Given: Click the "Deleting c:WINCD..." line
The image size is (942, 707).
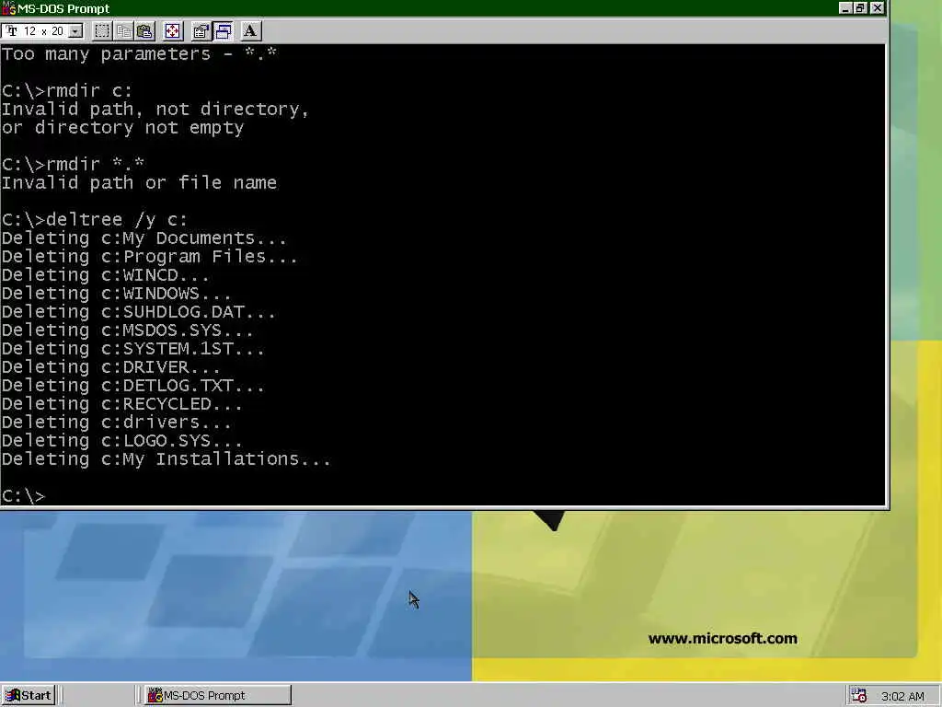Looking at the screenshot, I should click(x=106, y=275).
